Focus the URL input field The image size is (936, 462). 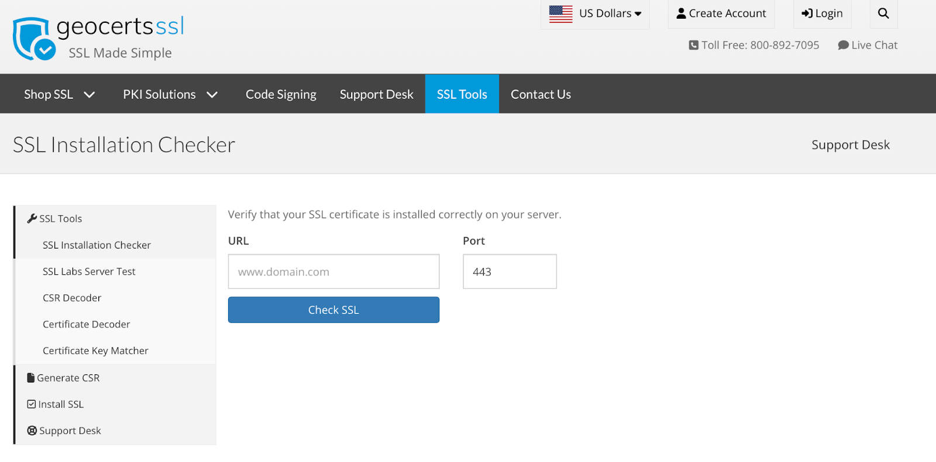click(333, 271)
